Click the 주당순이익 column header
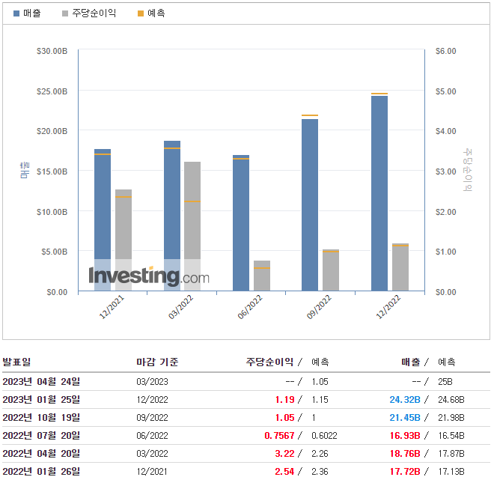 click(269, 362)
